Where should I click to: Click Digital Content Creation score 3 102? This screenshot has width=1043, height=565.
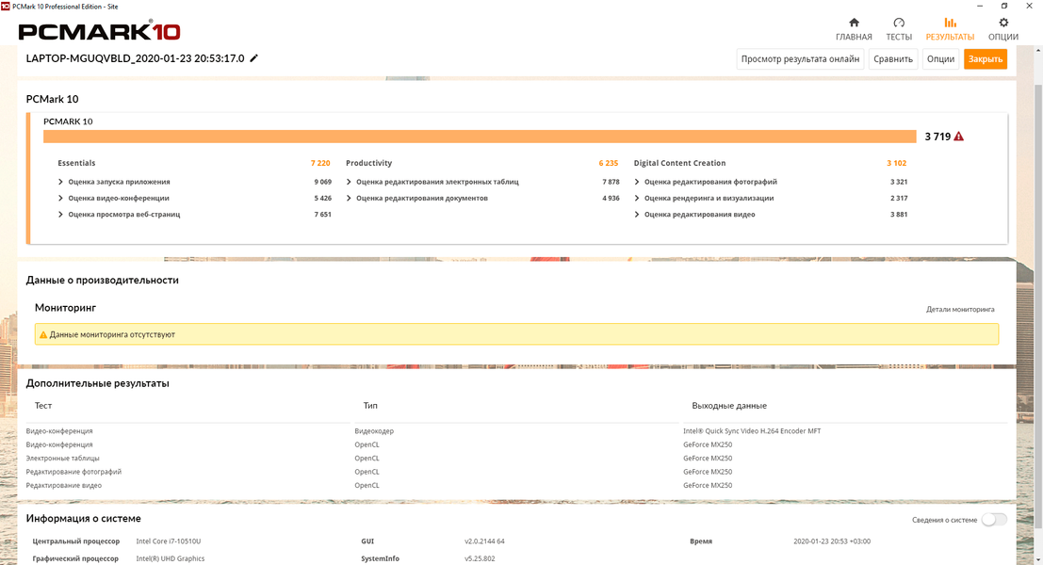[897, 163]
